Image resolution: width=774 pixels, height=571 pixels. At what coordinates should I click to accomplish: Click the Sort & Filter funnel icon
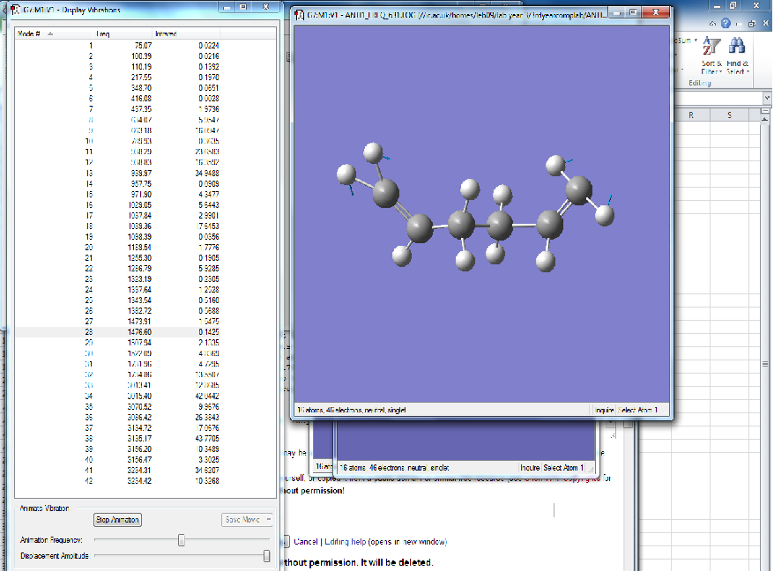point(711,46)
